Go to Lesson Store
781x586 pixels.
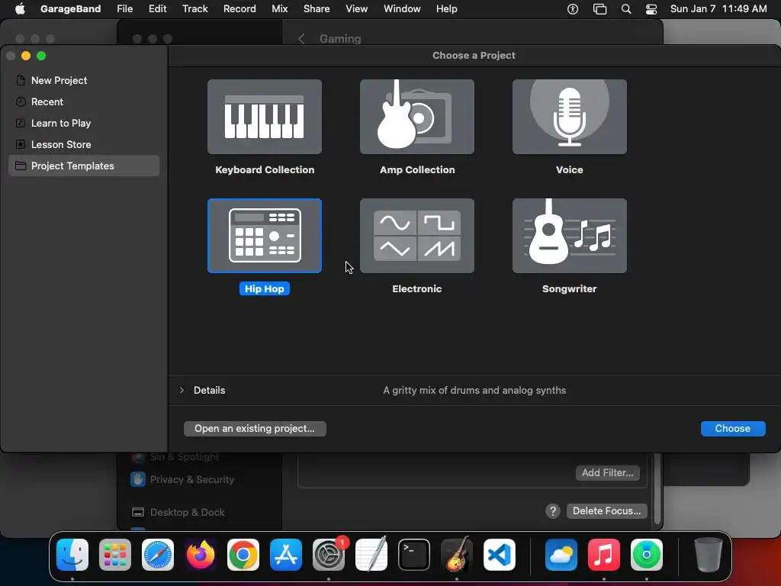coord(84,144)
